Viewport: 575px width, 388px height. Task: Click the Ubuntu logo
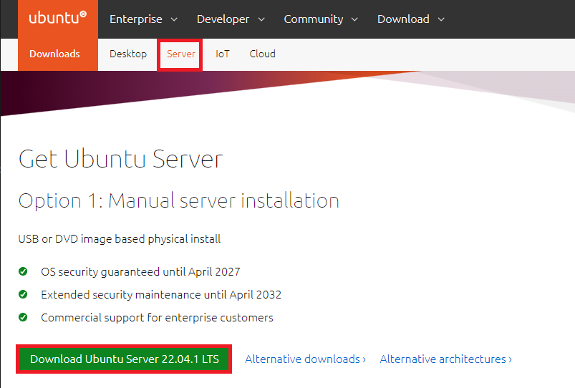coord(57,18)
